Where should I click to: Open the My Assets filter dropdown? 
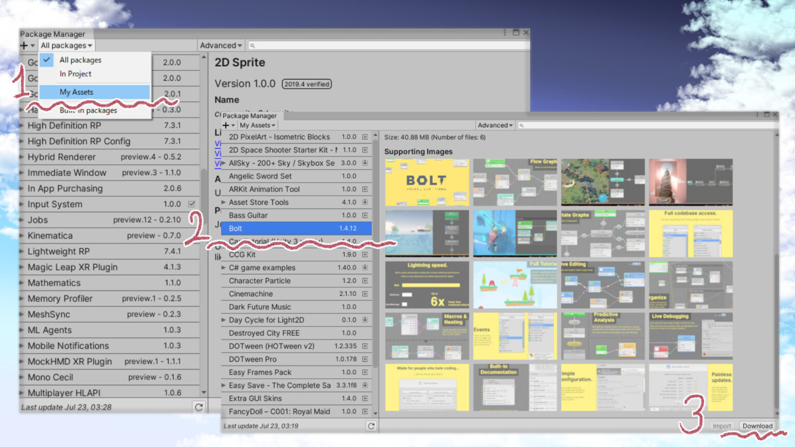[257, 125]
